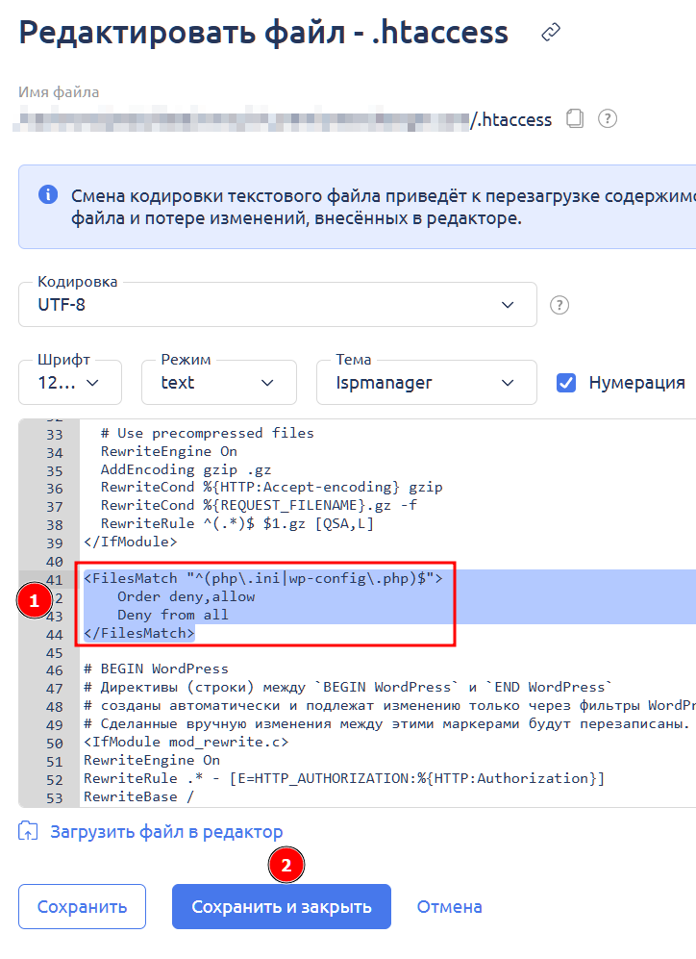The image size is (696, 959).
Task: Click line number 46 in the editor gutter
Action: [54, 669]
